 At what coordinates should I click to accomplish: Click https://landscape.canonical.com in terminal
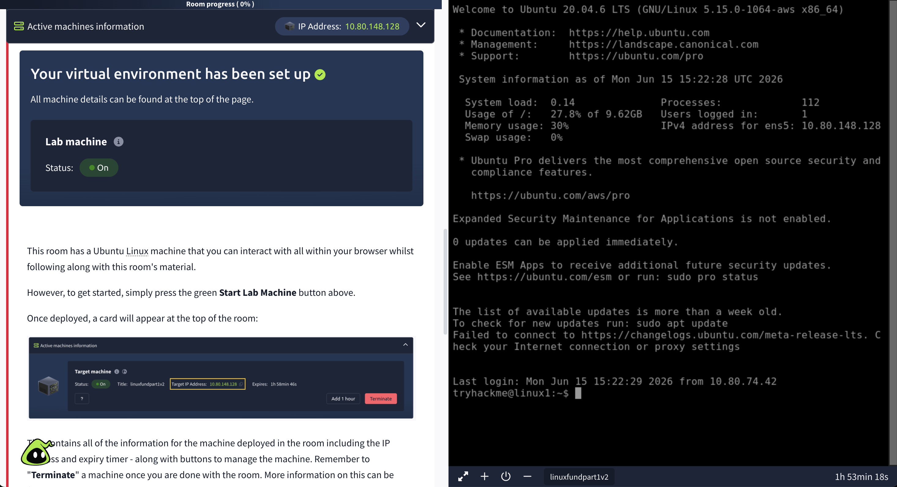tap(663, 44)
